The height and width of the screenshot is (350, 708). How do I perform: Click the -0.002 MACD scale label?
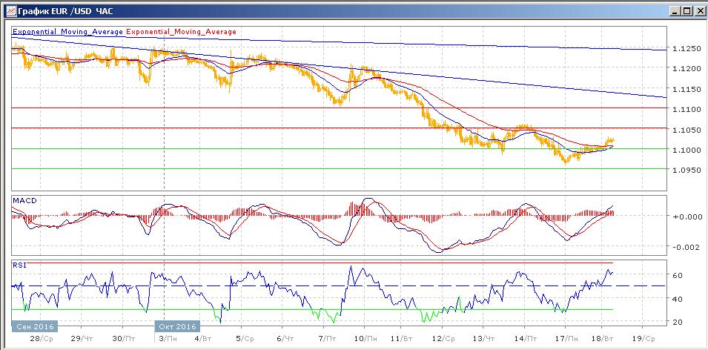684,248
